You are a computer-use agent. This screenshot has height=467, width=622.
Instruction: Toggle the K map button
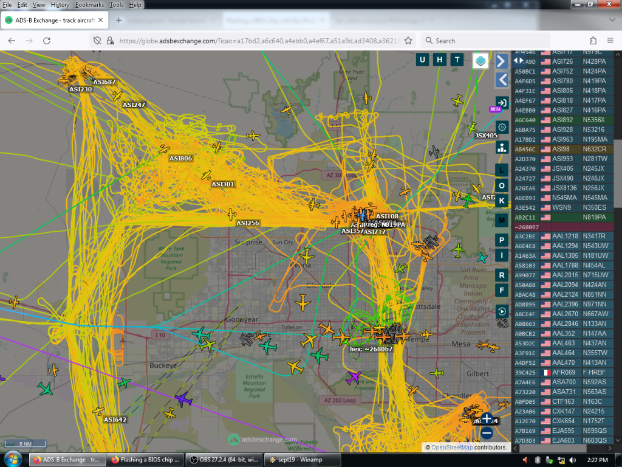[x=501, y=201]
